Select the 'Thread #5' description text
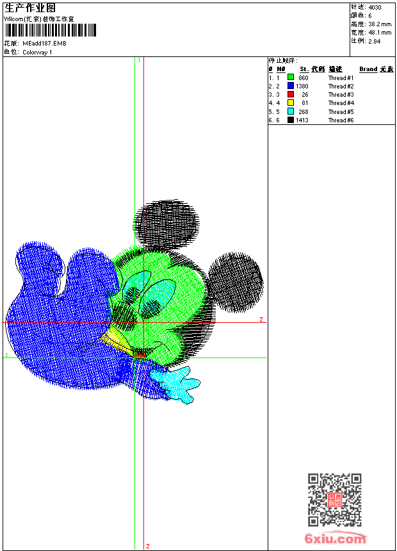The width and height of the screenshot is (397, 551). [x=341, y=111]
